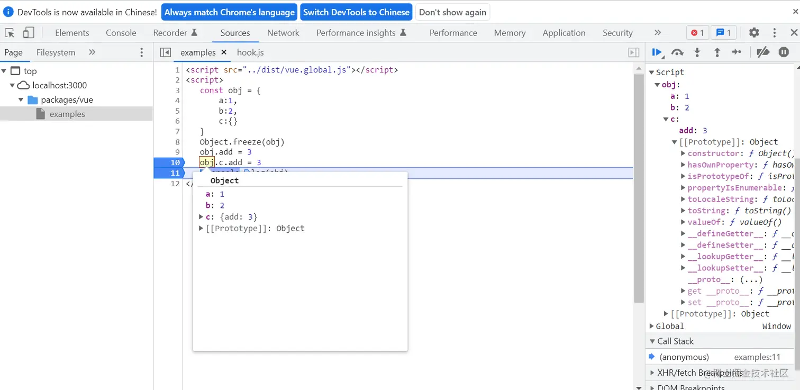
Task: Click the Object.freeze(obj) code line
Action: (242, 142)
